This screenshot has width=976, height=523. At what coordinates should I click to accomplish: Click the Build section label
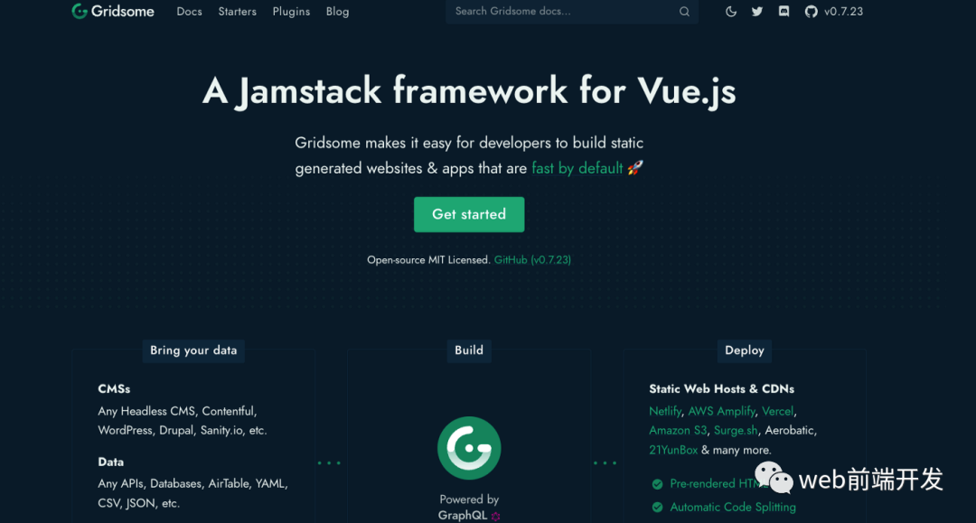(469, 350)
